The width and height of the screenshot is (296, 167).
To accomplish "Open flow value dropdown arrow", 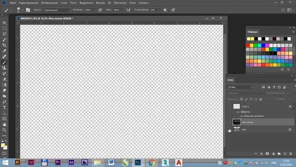I will [122, 10].
